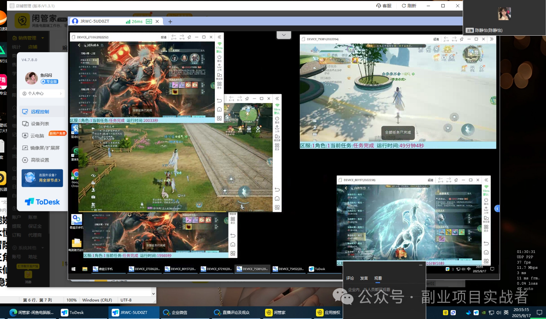Open 镜像屏/扩展屏 option
The height and width of the screenshot is (319, 546).
(x=45, y=148)
